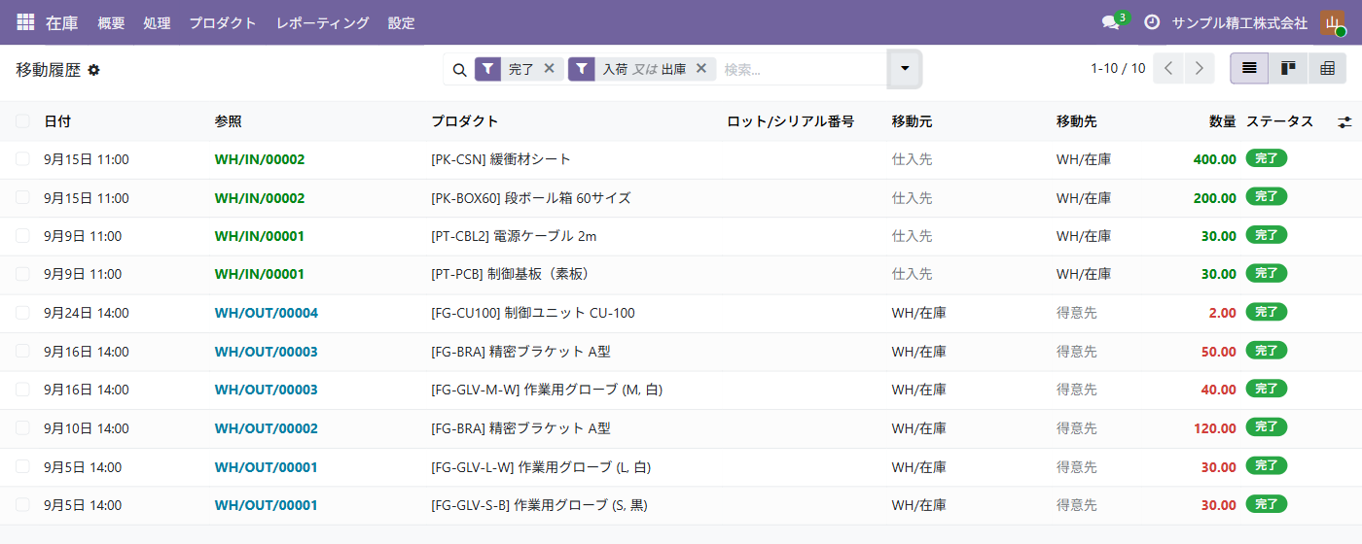
Task: Click the quantity 400.00
Action: [x=1215, y=159]
